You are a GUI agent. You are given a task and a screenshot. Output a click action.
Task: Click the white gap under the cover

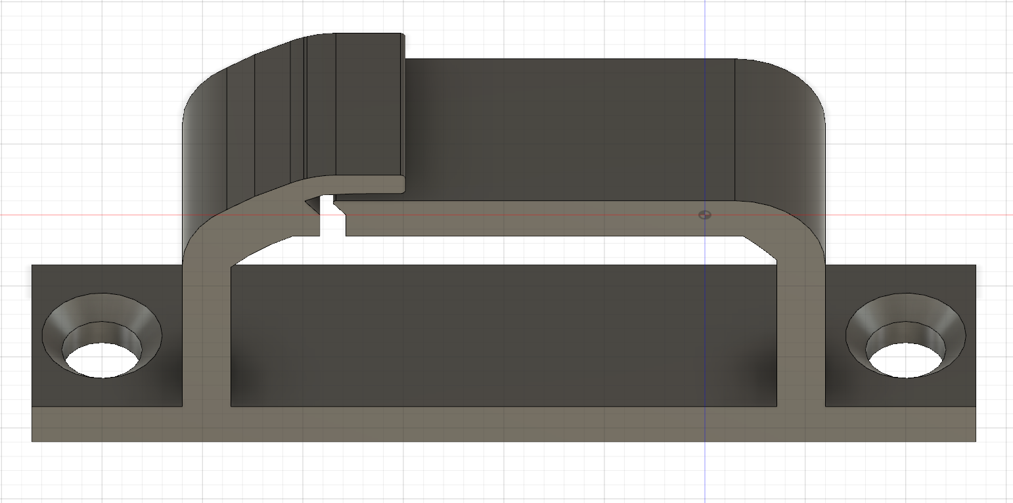click(x=526, y=250)
